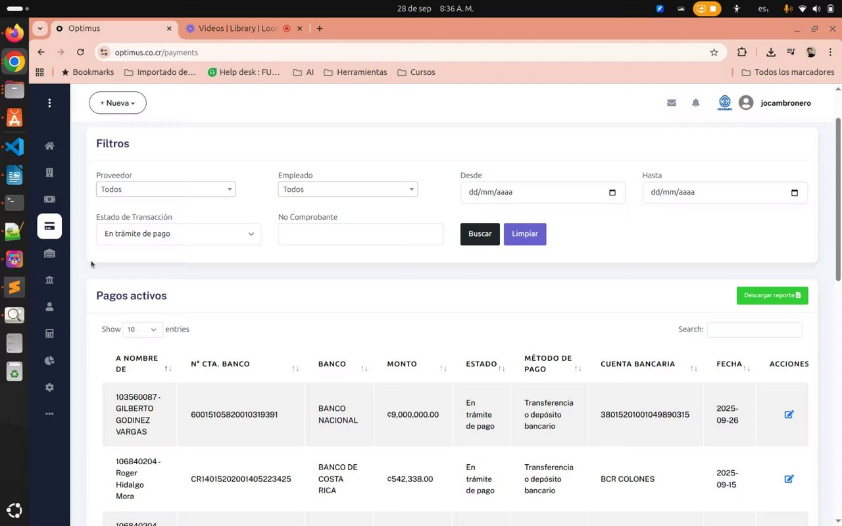Click the No Comprobante input field
This screenshot has height=526, width=842.
click(360, 234)
